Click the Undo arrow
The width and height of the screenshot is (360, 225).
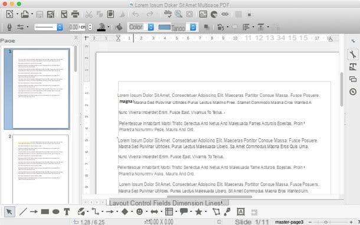click(136, 14)
